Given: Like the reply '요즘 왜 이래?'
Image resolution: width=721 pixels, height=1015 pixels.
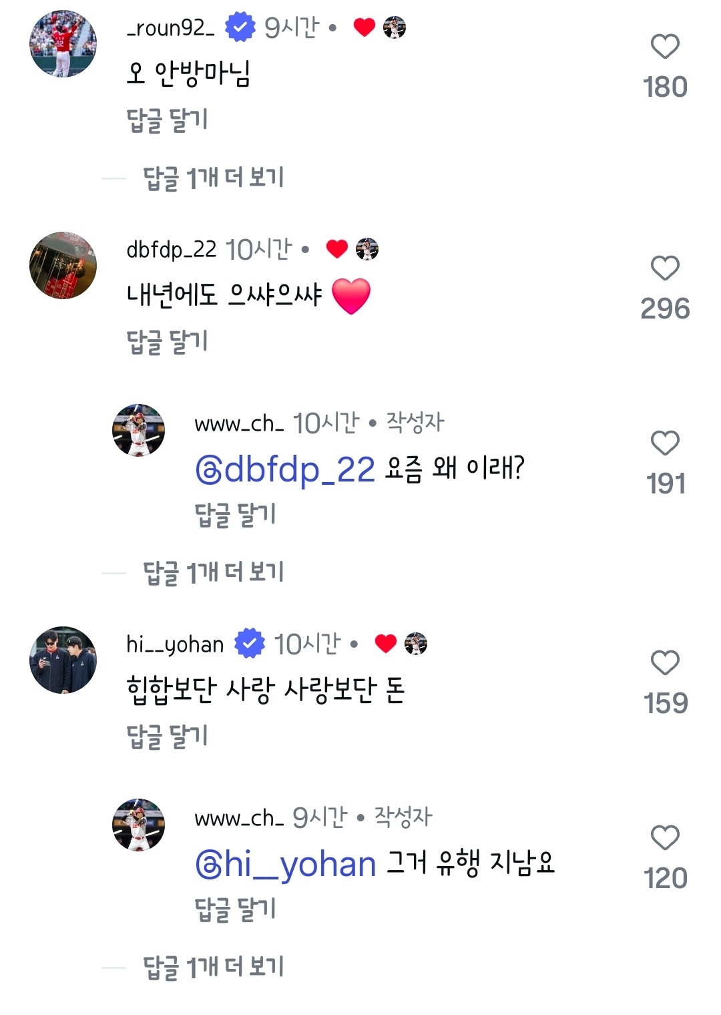Looking at the screenshot, I should [x=664, y=443].
